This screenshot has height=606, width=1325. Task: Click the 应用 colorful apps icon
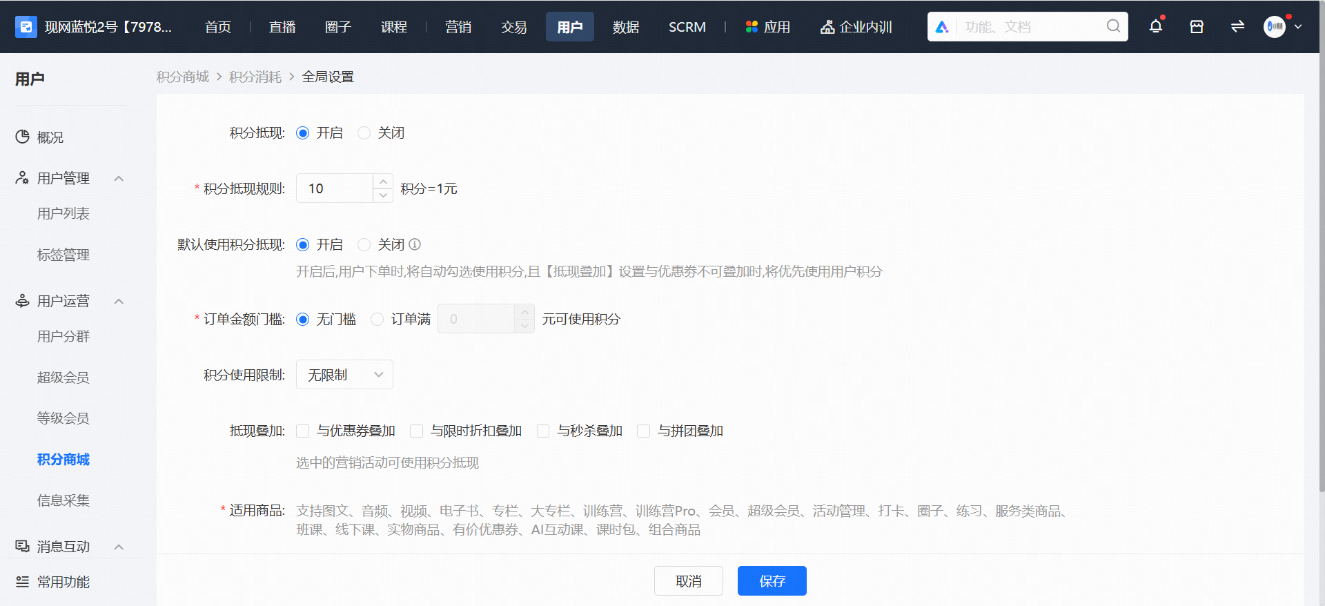coord(752,27)
